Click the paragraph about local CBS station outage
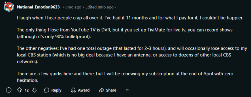The image size is (251, 97). 132,55
